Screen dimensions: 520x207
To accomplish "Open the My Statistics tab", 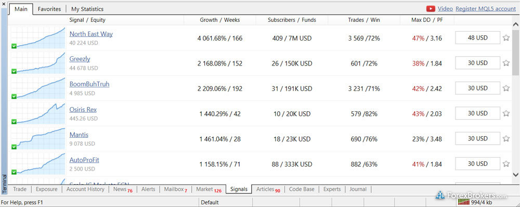I will 87,9.
